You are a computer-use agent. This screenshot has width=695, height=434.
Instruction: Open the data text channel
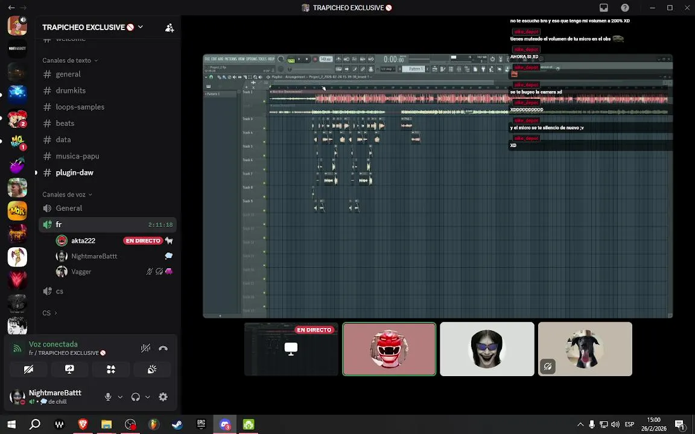pos(107,139)
